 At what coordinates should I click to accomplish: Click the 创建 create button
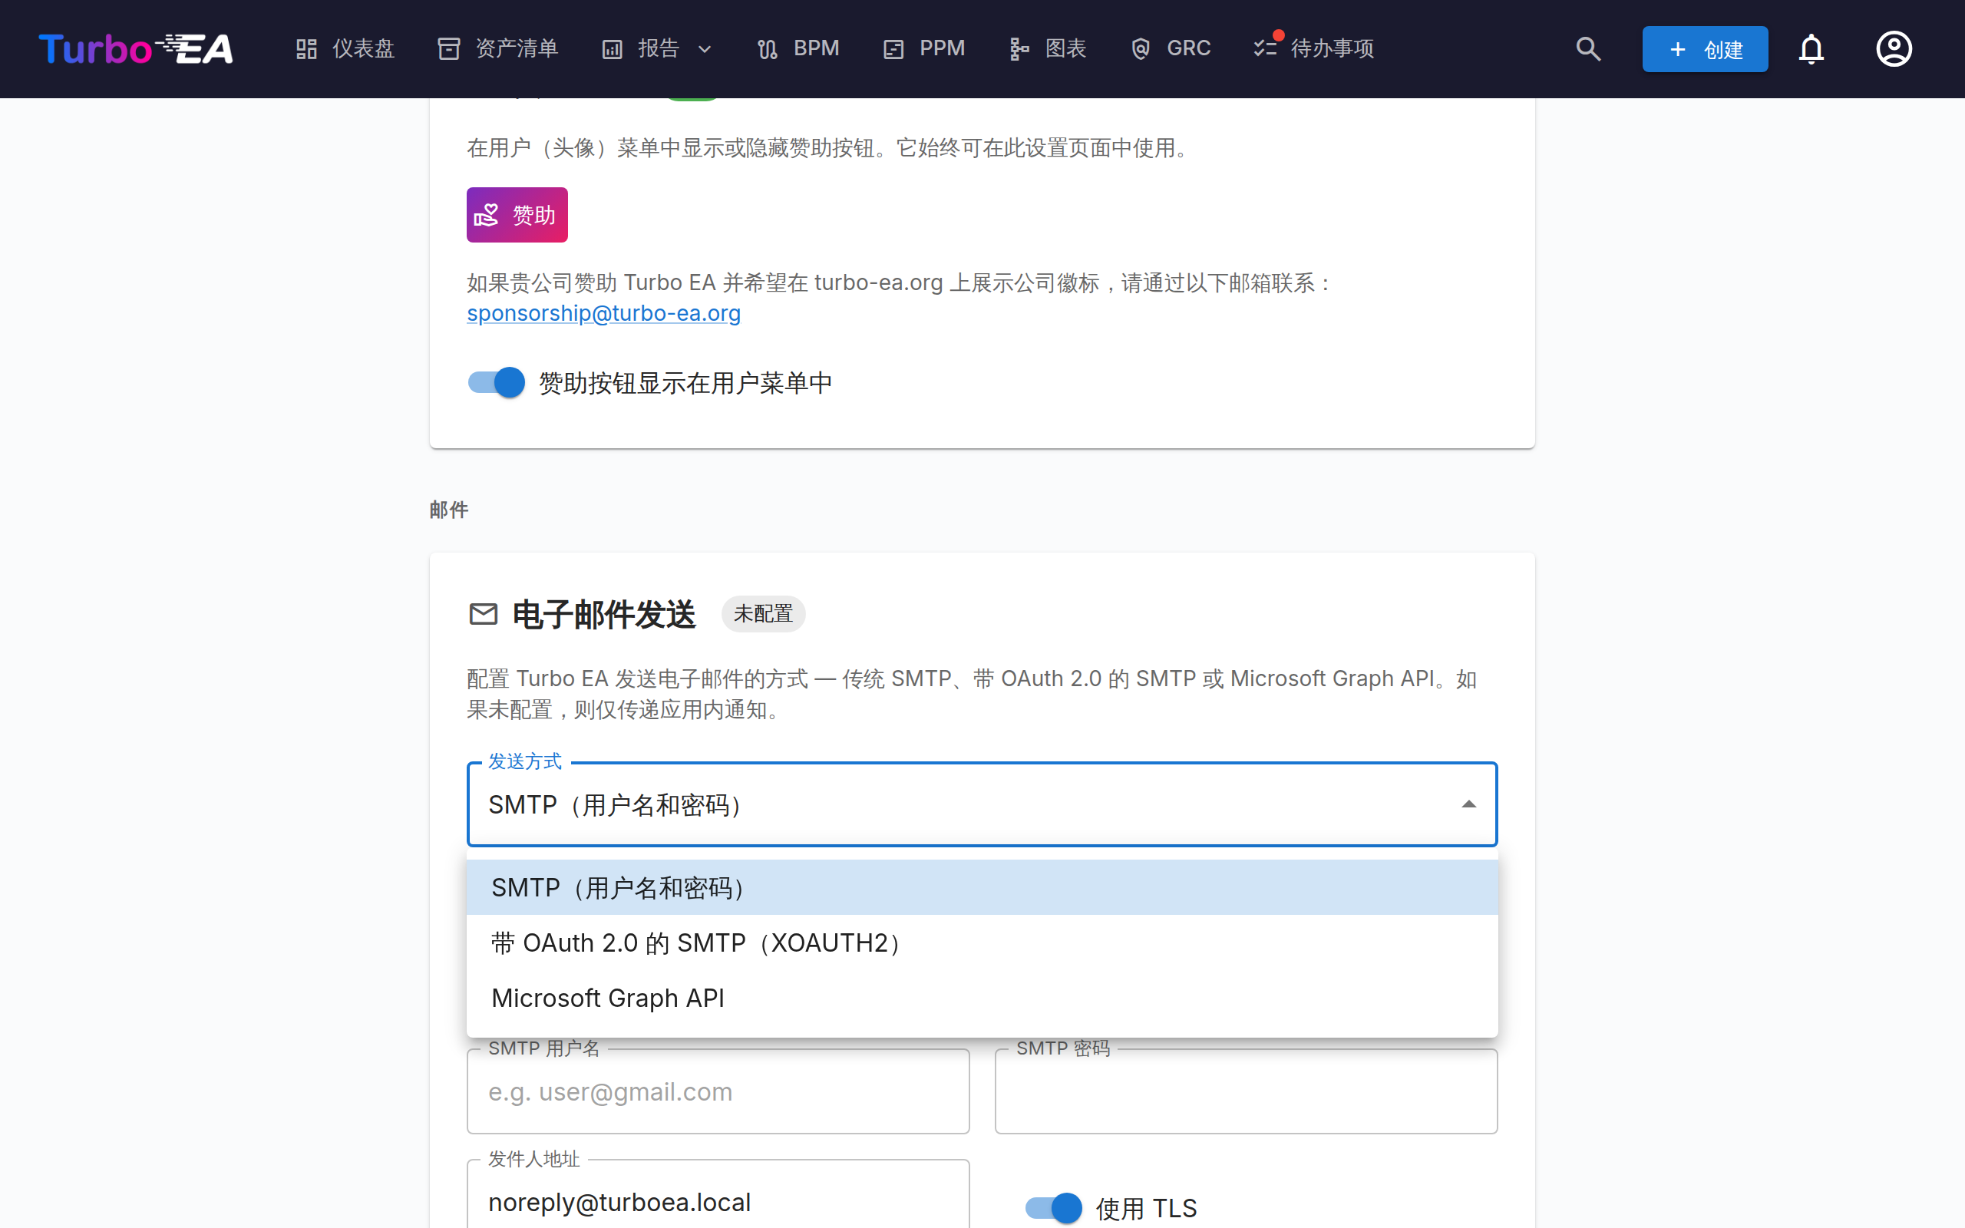point(1704,48)
